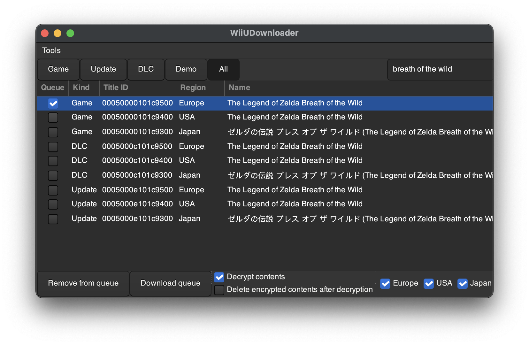Close the WiiUDownloader window
This screenshot has height=345, width=529.
tap(45, 33)
